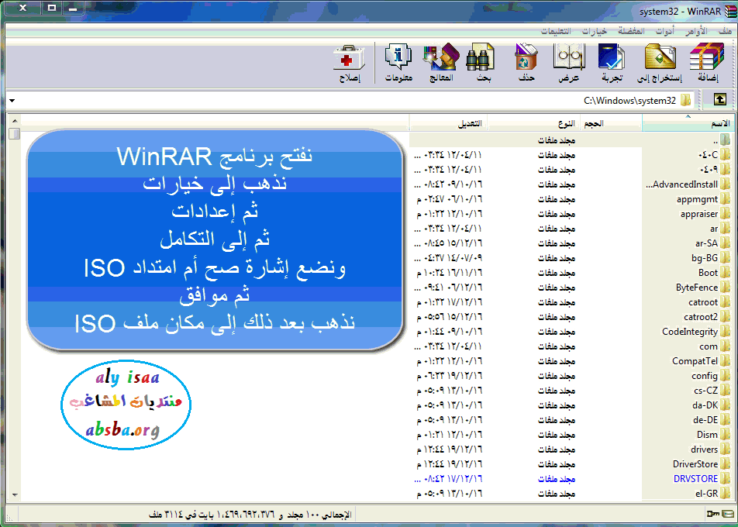
Task: Expand the address bar path dropdown
Action: coord(12,101)
